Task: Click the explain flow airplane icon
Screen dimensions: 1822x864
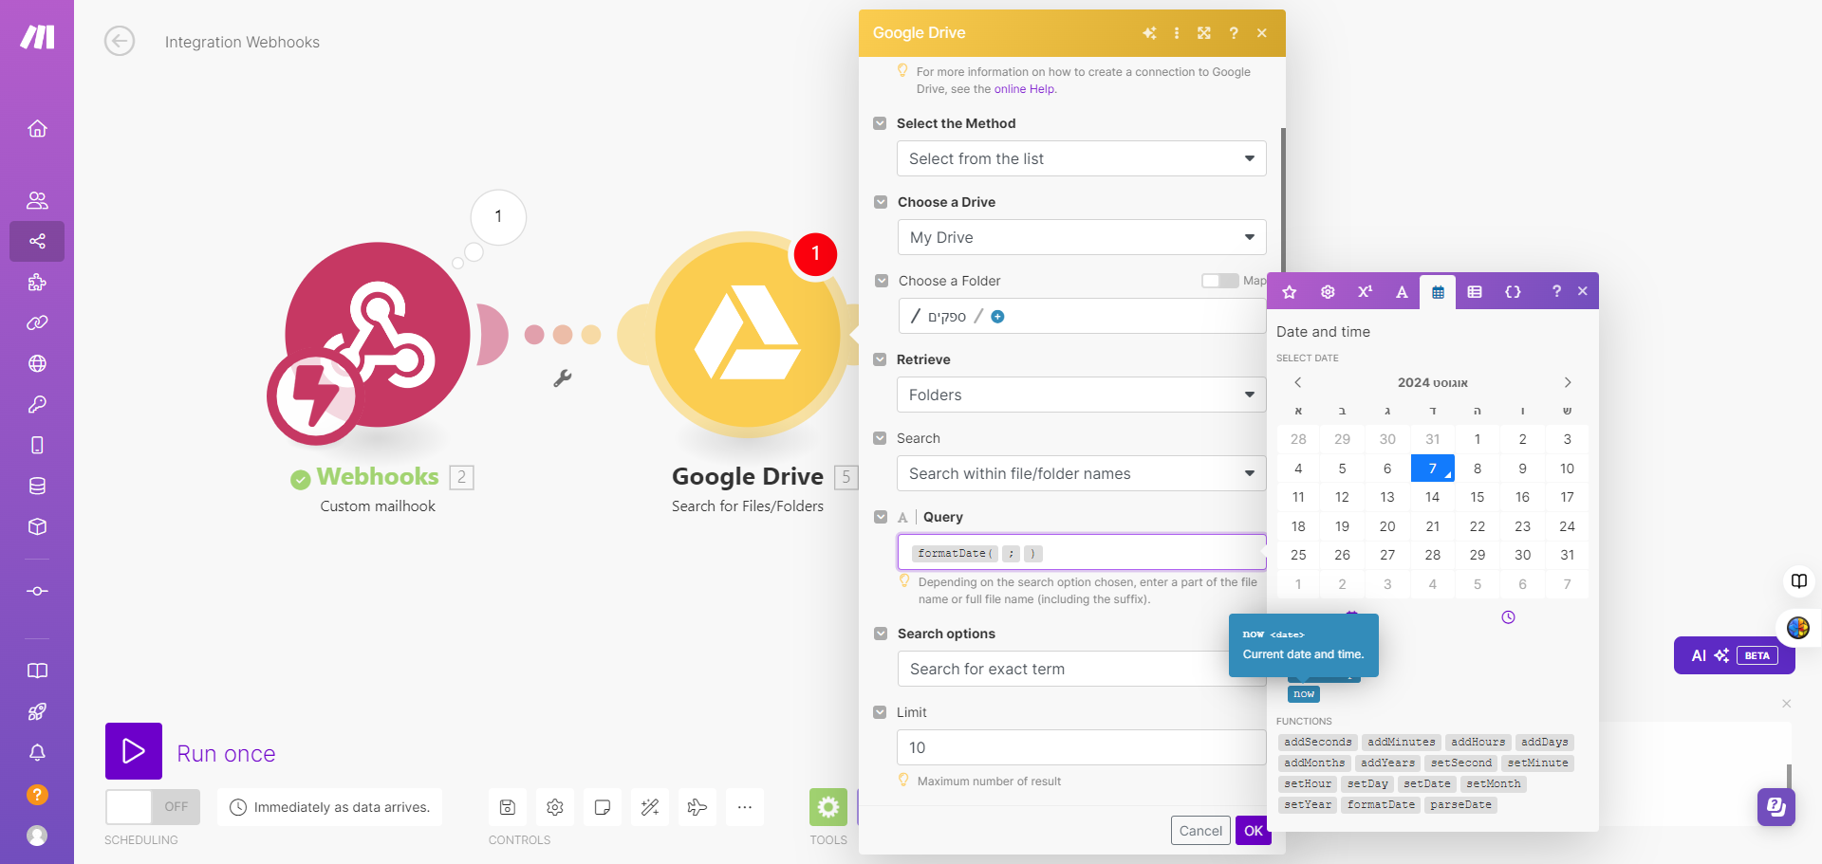Action: click(697, 807)
